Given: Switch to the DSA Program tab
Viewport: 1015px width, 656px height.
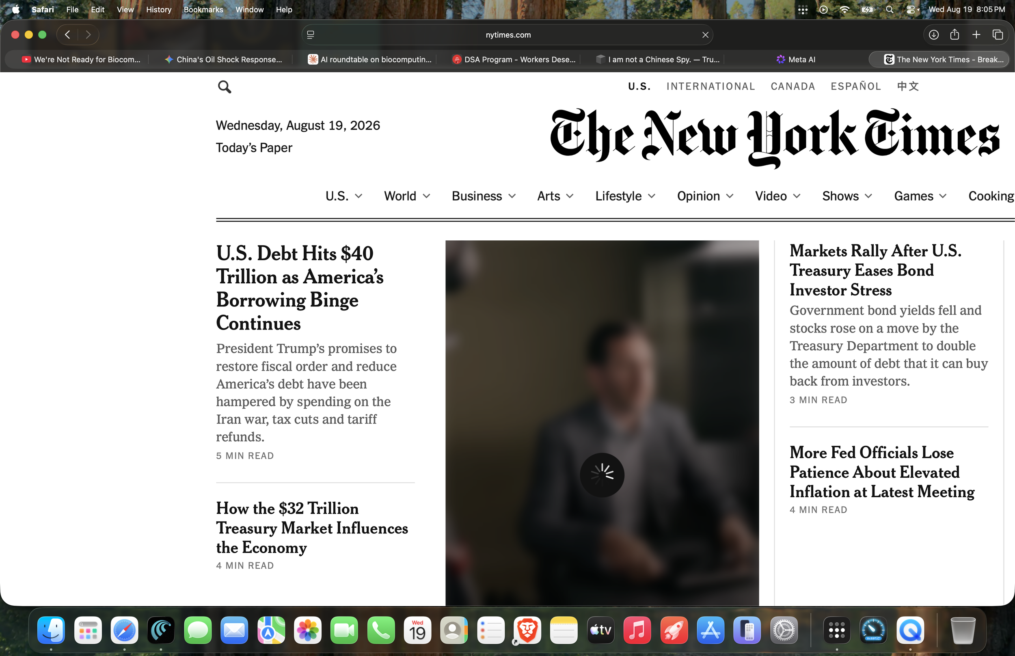Looking at the screenshot, I should (x=514, y=60).
